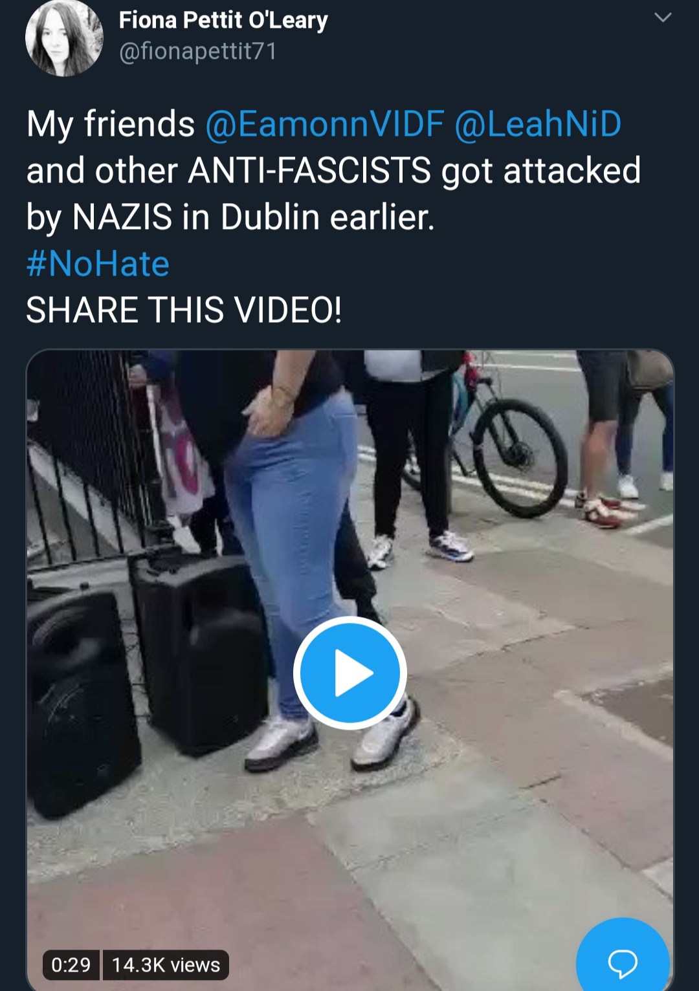Screen dimensions: 699x991
Task: Tap the person in blue jeans in video
Action: tap(291, 537)
